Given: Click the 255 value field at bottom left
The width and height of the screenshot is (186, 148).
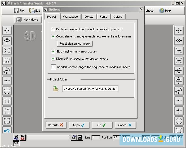Looking at the screenshot, I should tap(16, 144).
